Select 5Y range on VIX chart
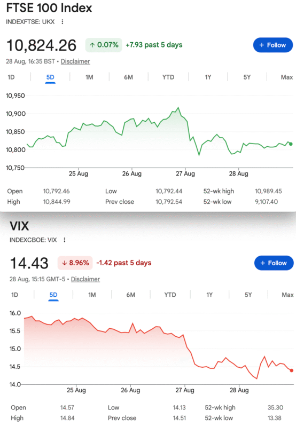 [x=248, y=295]
